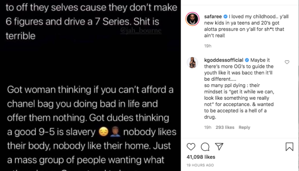Reply to kgoddessofficial's comment
Viewport: 299px width, 171px height.
[244, 127]
